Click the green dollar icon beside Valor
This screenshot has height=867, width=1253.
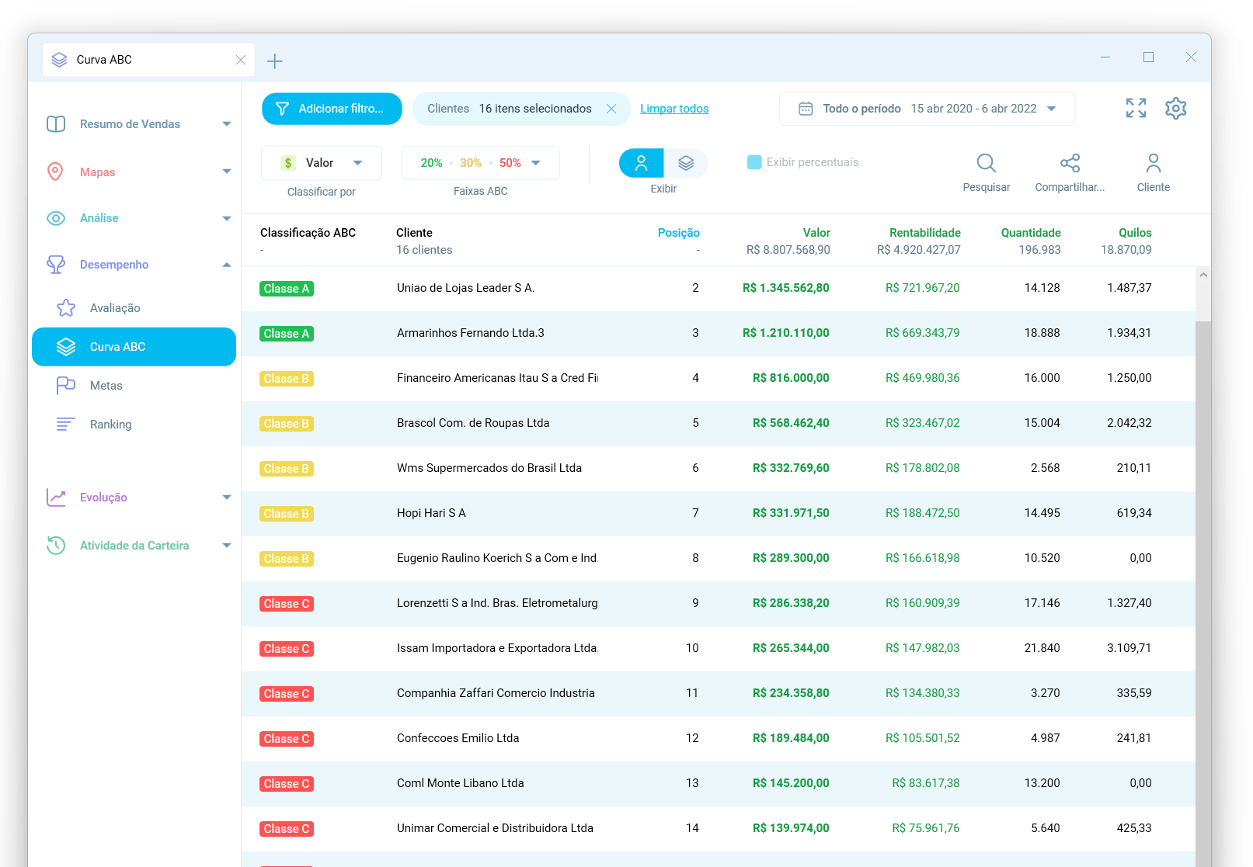(288, 163)
